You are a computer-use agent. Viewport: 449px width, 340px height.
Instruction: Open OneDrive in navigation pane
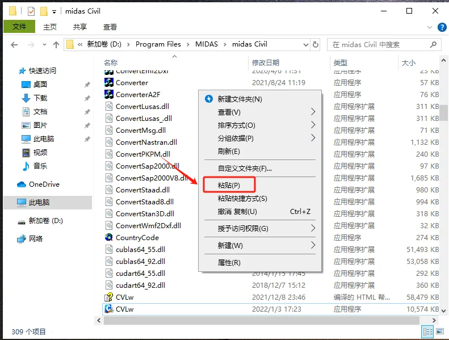38,184
